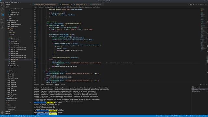Open the Explorer view in activity bar
The height and width of the screenshot is (117, 208).
click(2, 5)
